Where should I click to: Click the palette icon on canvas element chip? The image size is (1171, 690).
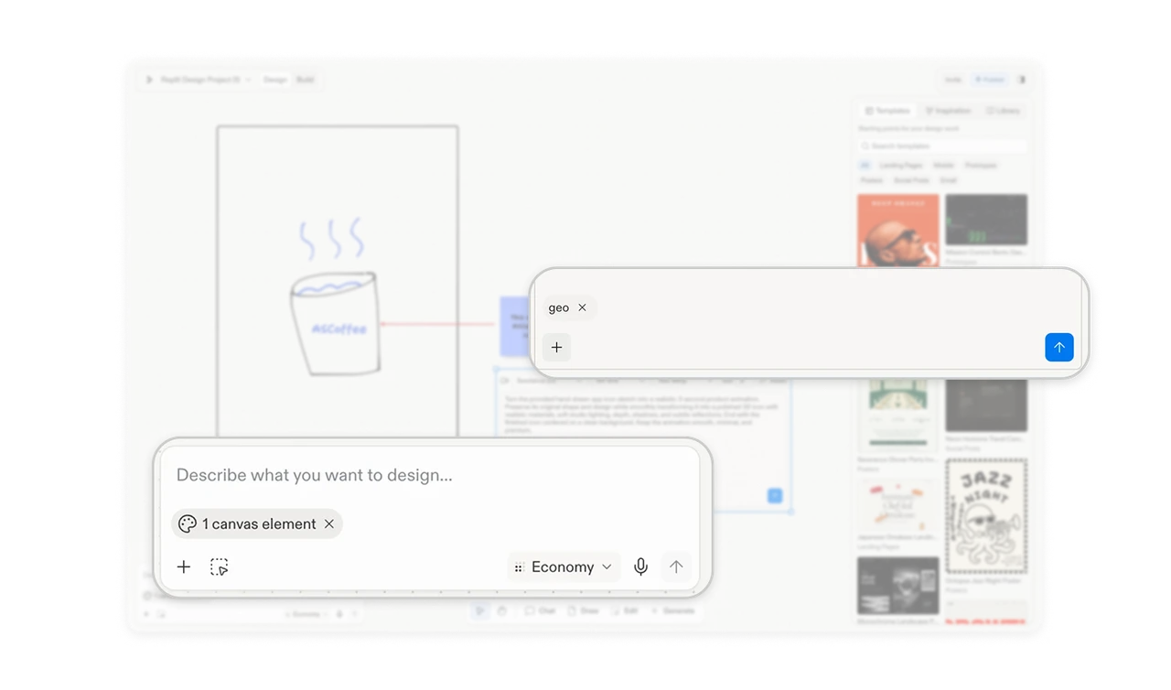click(x=188, y=523)
